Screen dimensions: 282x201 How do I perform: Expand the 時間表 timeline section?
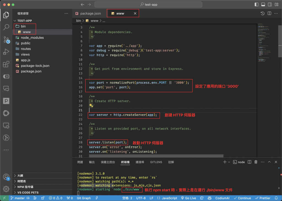pyautogui.click(x=42, y=181)
